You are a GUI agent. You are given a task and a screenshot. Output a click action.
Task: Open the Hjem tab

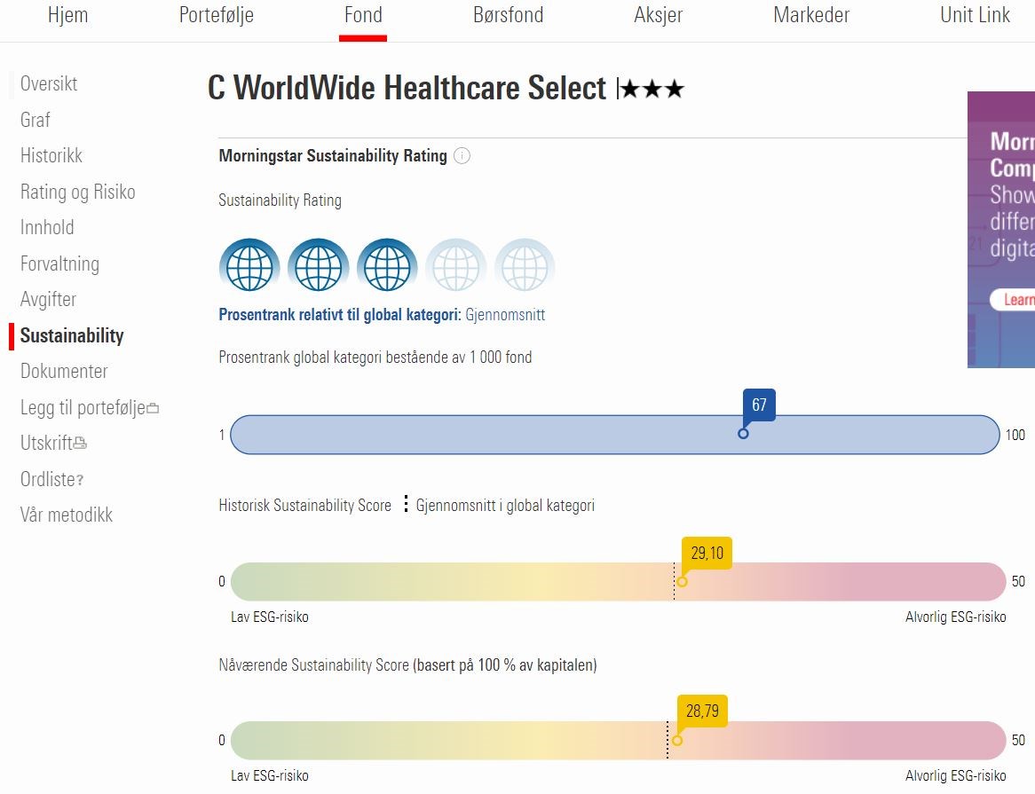click(67, 15)
